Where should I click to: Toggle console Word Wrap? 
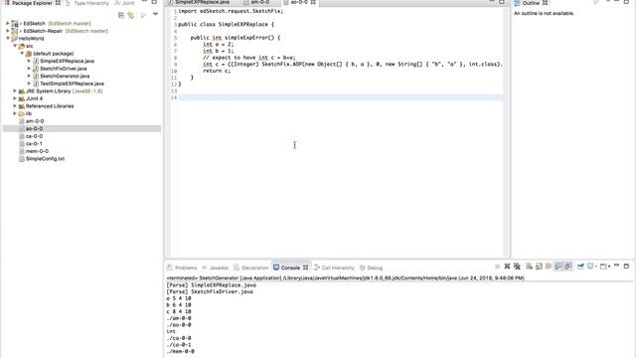[x=549, y=267]
